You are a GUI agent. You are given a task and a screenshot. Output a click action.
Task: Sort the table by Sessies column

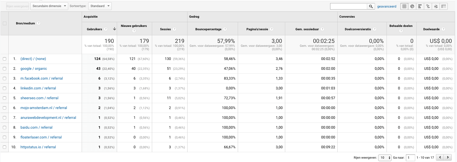point(165,29)
